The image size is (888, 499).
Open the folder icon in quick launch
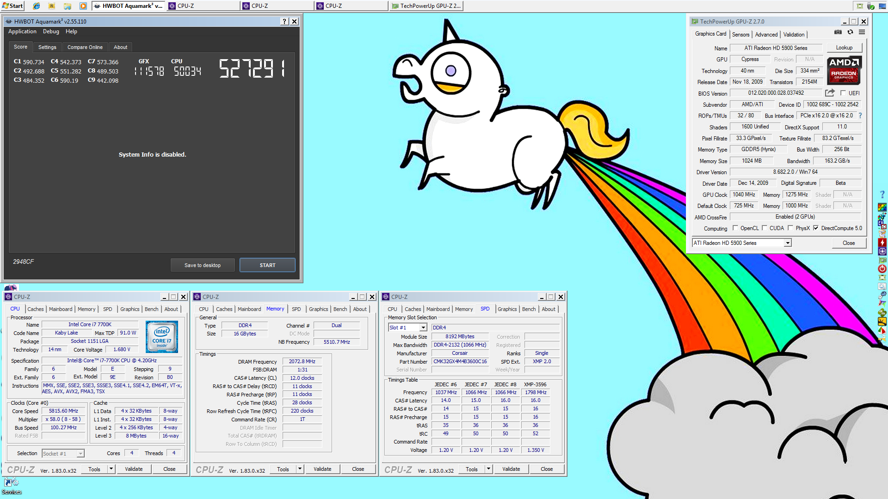pyautogui.click(x=68, y=6)
